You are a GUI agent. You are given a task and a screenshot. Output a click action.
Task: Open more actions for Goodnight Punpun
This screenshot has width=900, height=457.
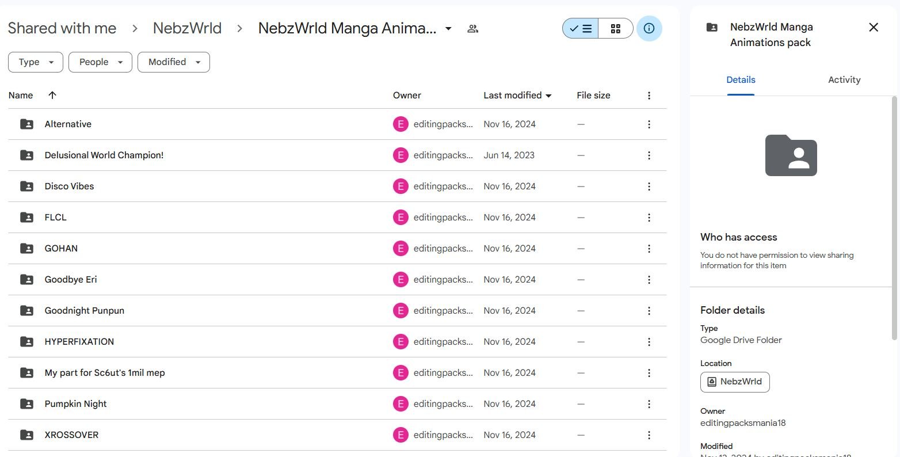point(649,311)
